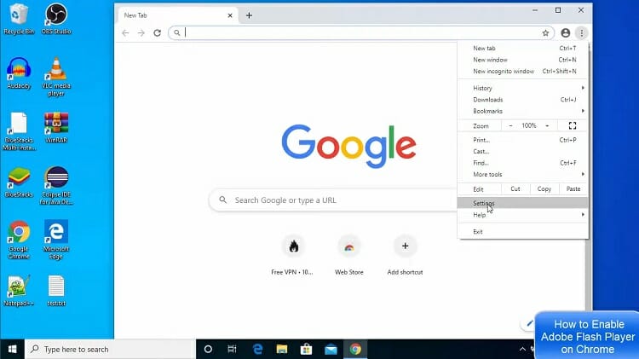Viewport: 639px width, 359px height.
Task: Expand Bookmarks submenu
Action: (x=523, y=111)
